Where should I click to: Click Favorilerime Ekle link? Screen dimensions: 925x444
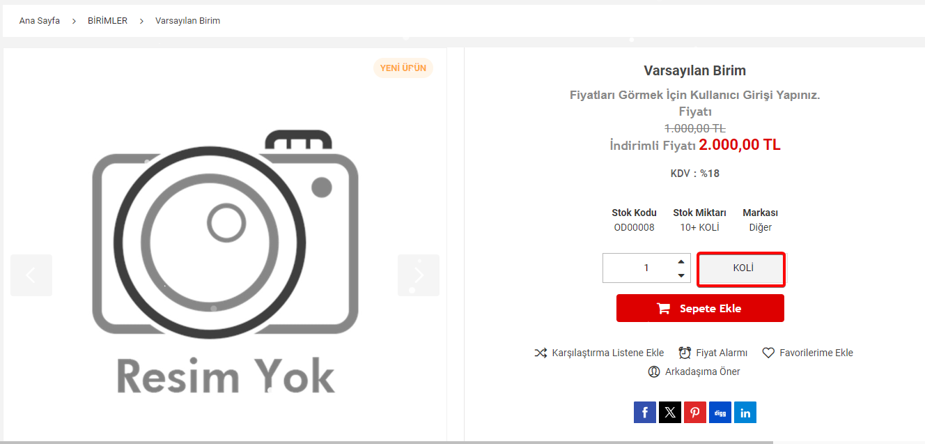point(816,353)
